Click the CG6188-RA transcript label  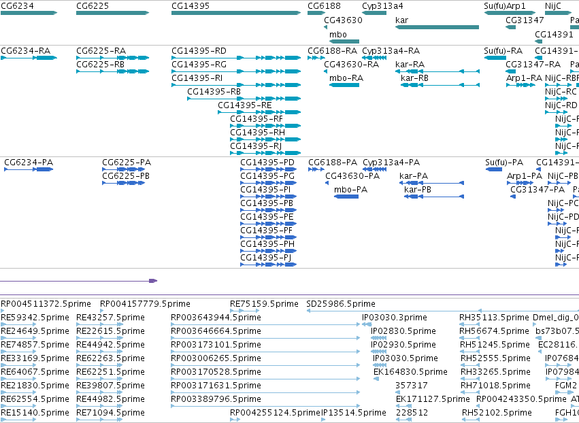(332, 51)
